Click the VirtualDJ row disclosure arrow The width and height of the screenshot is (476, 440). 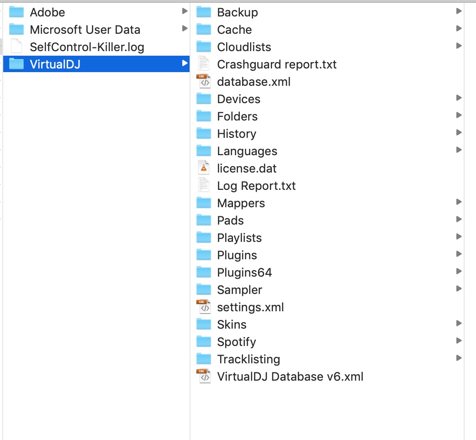pos(185,63)
